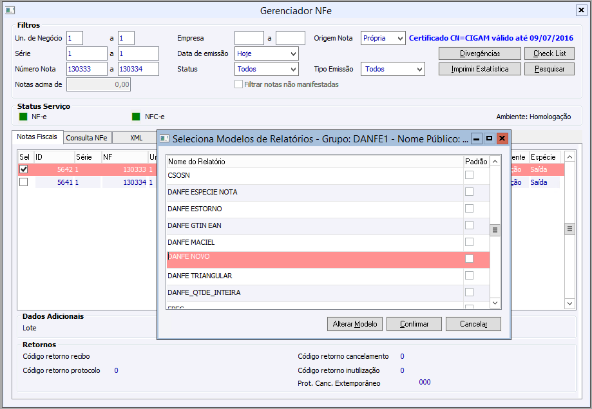Toggle Padrão checkbox for DANFE ESPECIE NOTA
592x409 pixels.
point(470,191)
